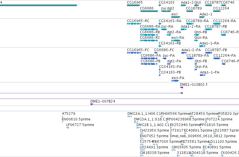Click the zuc-PA protein label
239x157 pixels.
[x=169, y=56]
